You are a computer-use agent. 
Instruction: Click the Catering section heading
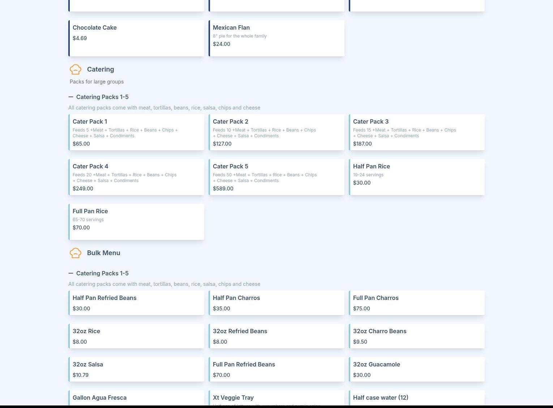point(100,69)
